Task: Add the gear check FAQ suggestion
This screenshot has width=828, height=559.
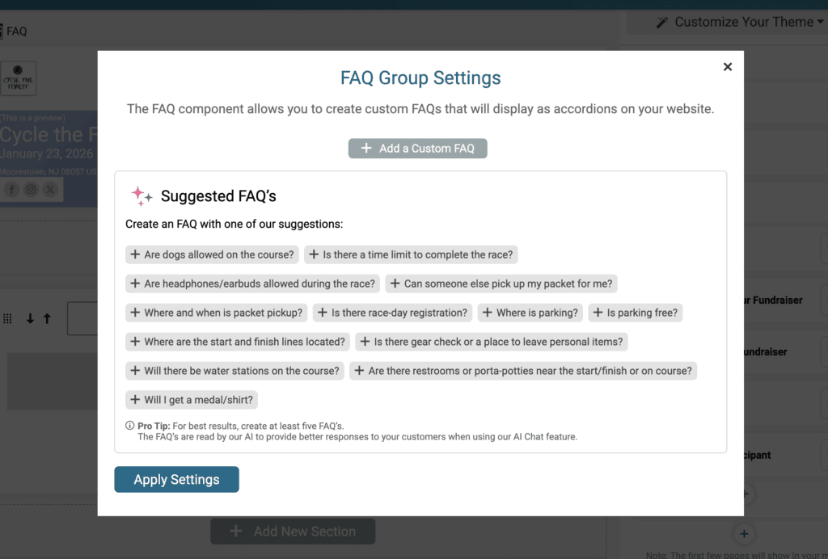Action: point(491,342)
